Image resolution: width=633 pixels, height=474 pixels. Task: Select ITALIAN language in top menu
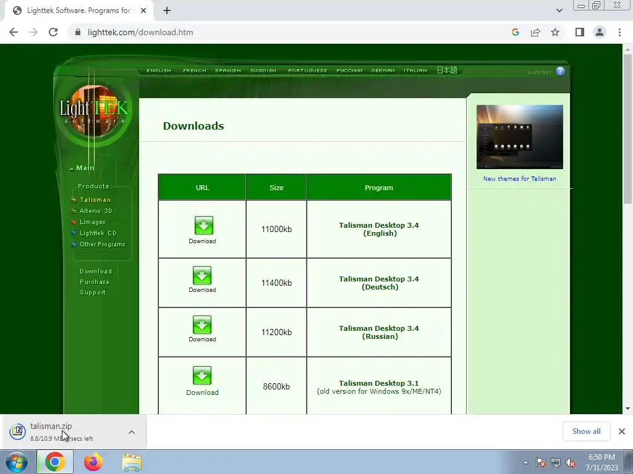(415, 70)
